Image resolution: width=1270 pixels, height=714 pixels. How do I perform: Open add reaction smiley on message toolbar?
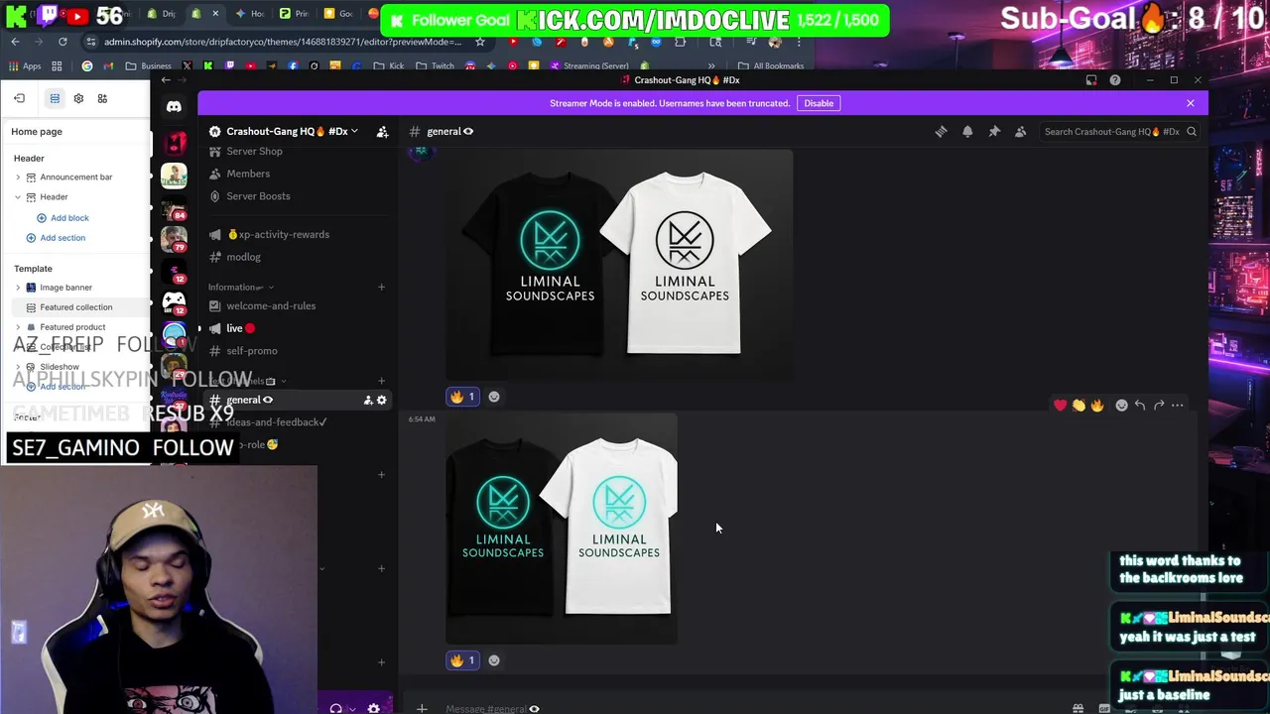pos(1121,405)
